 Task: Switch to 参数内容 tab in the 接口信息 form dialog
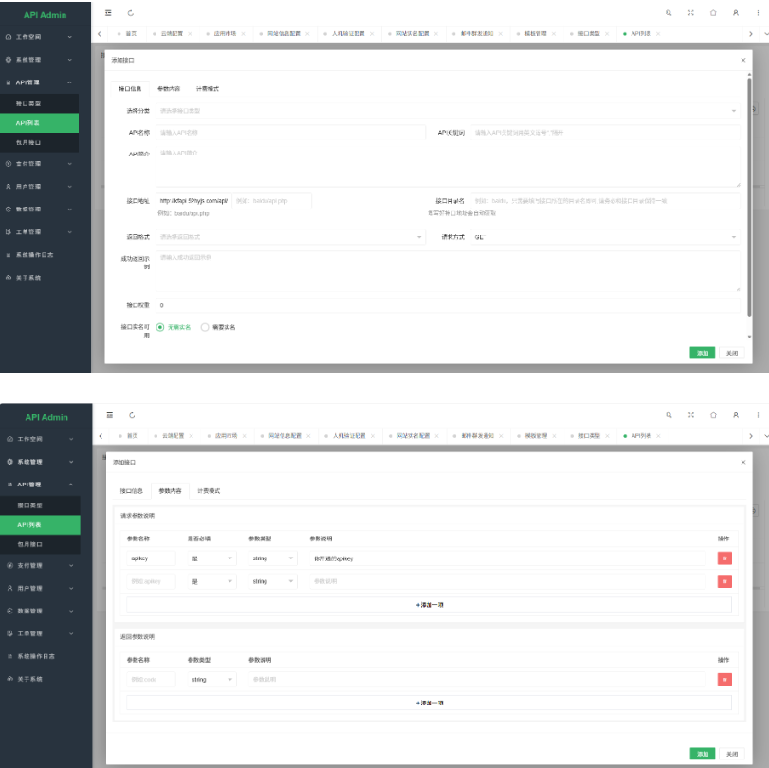tap(169, 88)
